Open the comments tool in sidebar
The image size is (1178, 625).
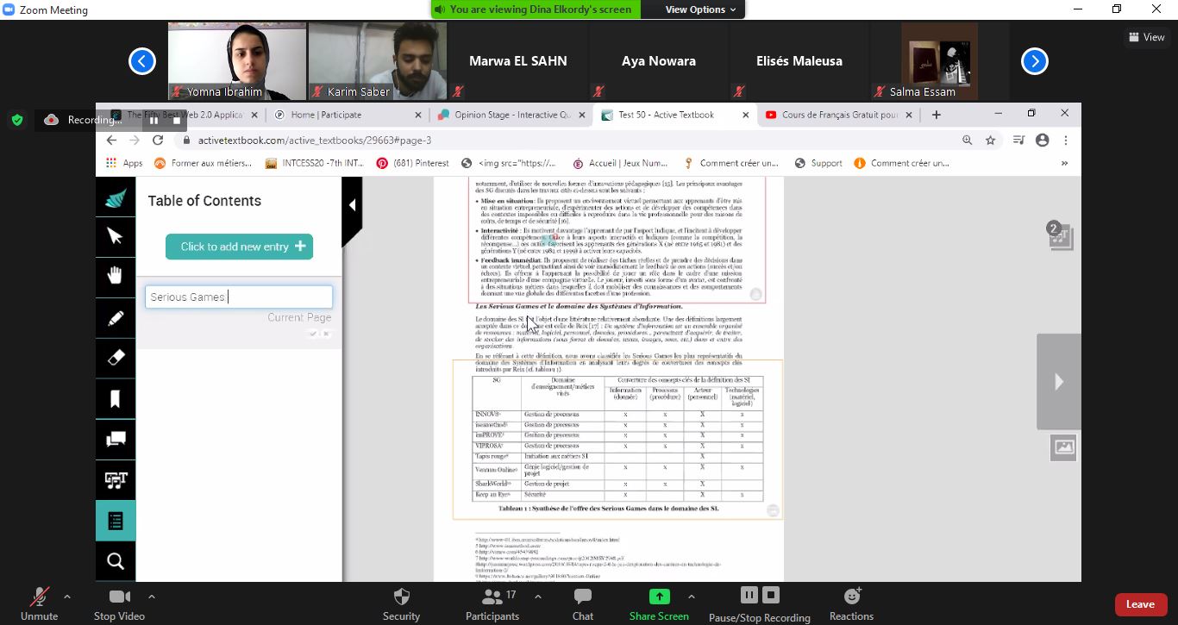(x=115, y=440)
